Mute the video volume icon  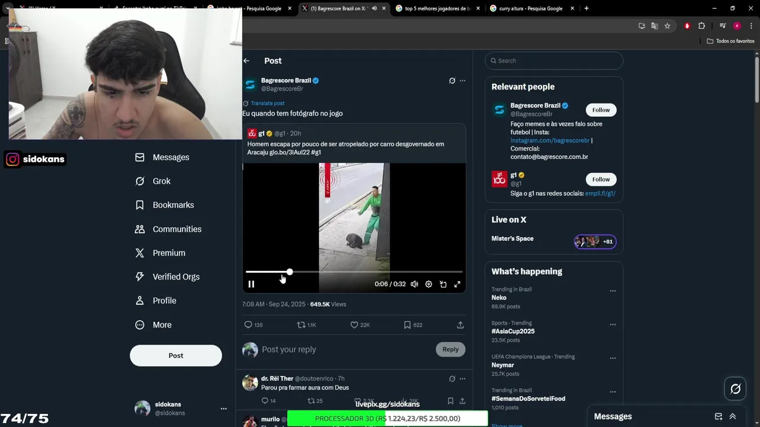point(414,284)
